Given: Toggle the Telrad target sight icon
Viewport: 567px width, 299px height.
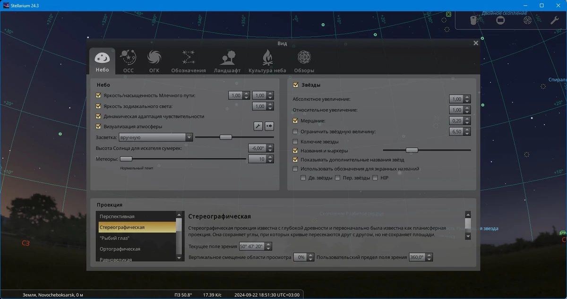Looking at the screenshot, I should point(528,20).
